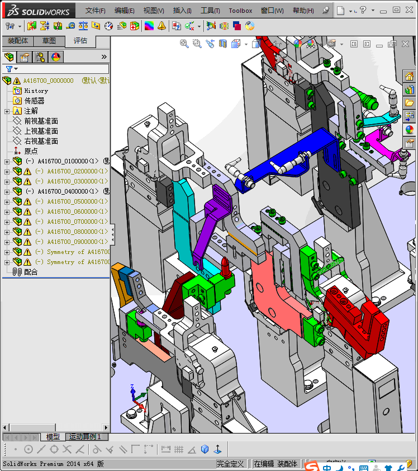
Task: Open the Sensor gauge icon
Action: point(108,26)
